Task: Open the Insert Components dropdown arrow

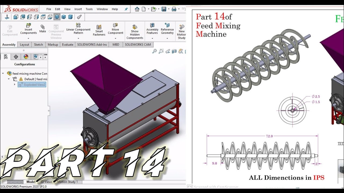Action: coord(28,38)
